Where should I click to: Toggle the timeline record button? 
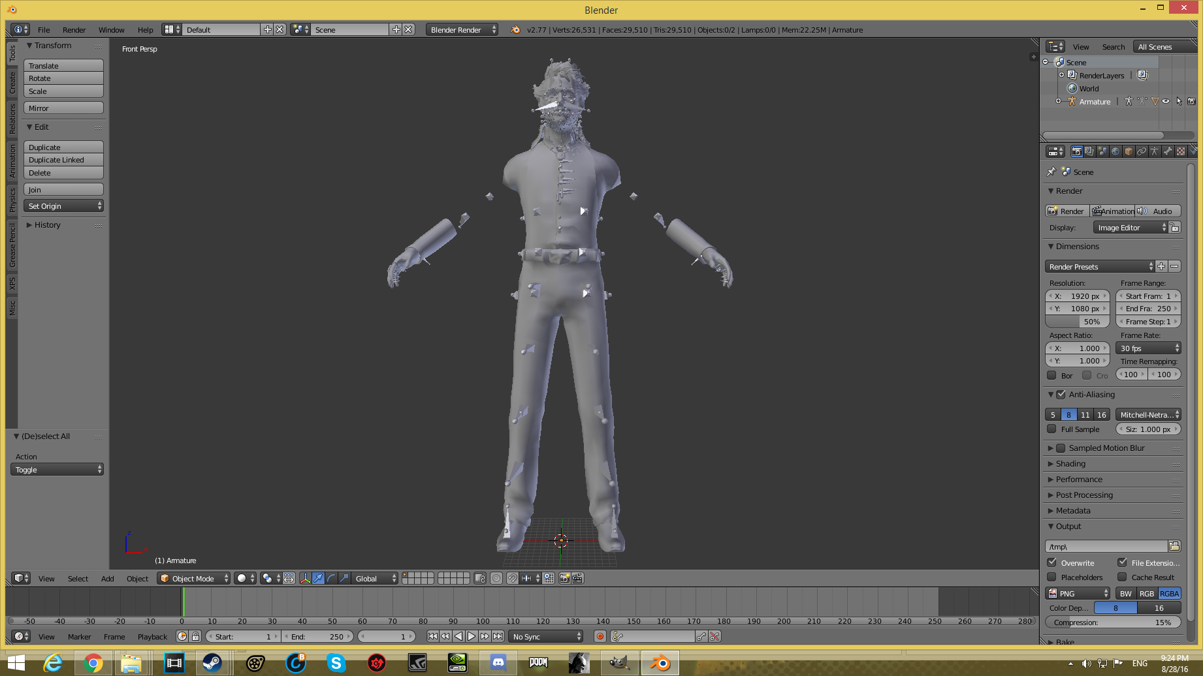tap(600, 636)
